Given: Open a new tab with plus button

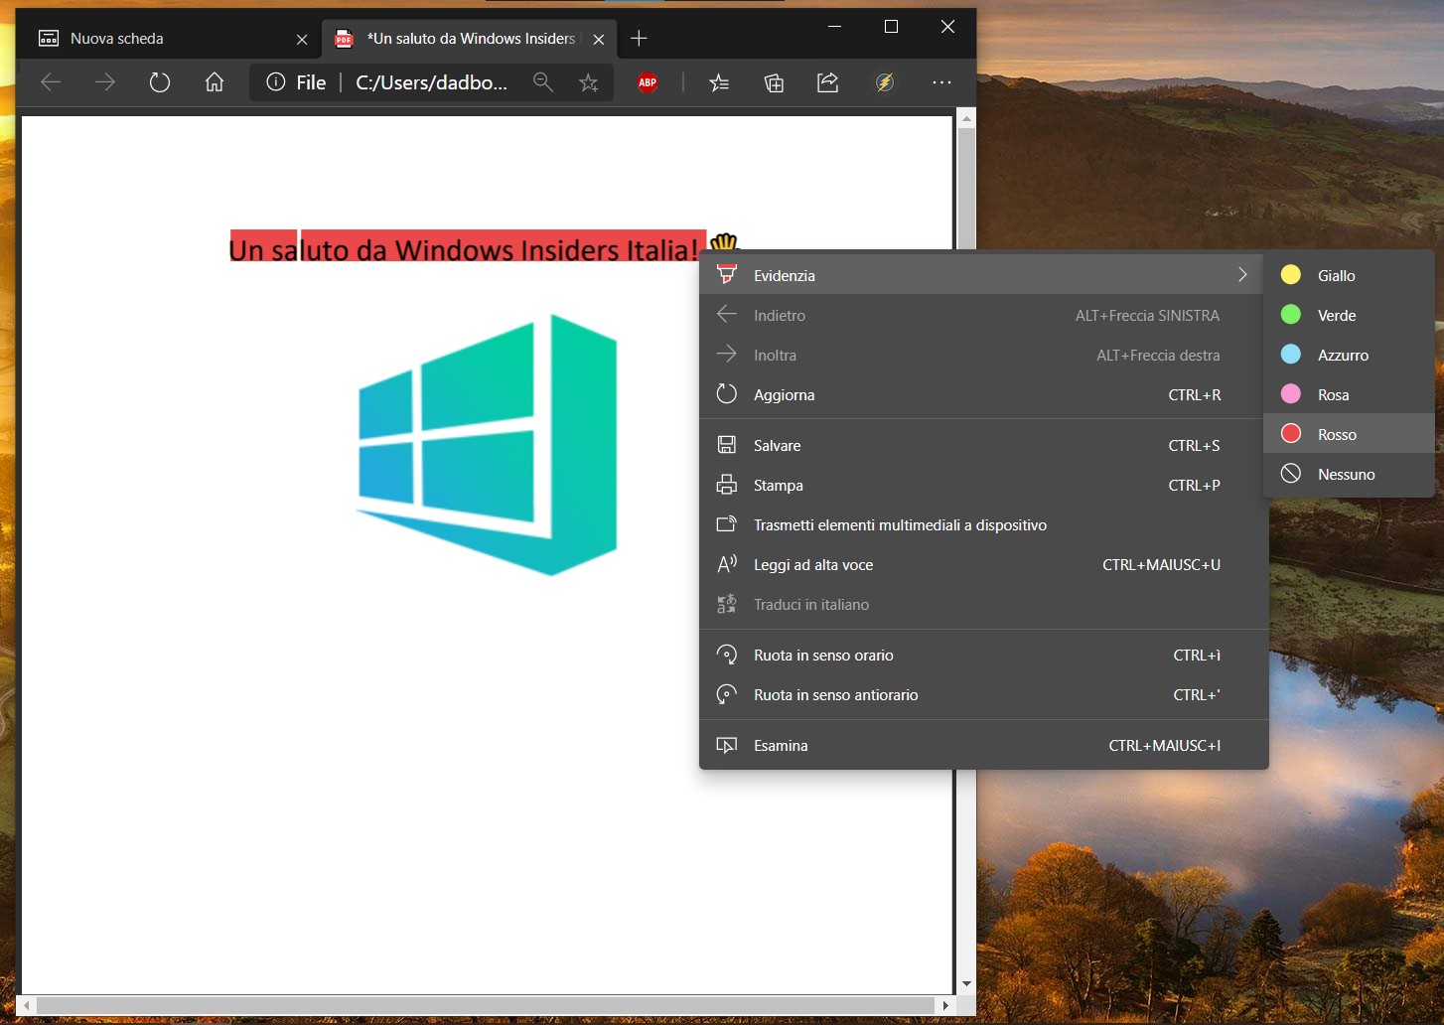Looking at the screenshot, I should point(639,39).
